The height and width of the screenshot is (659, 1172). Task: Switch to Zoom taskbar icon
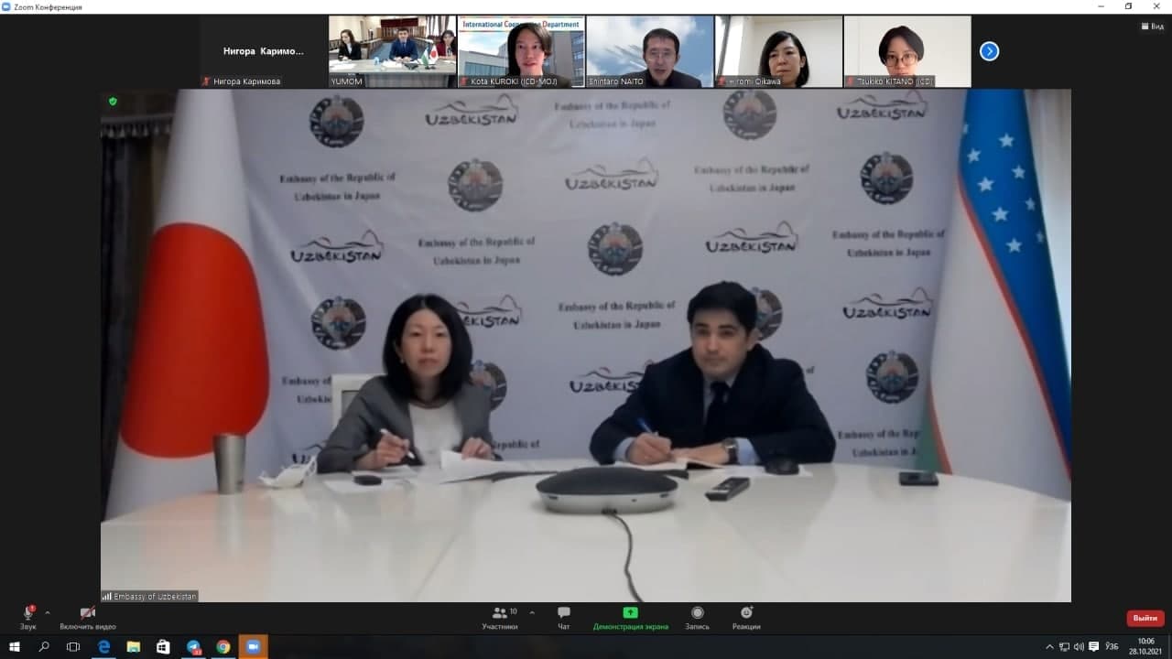[254, 647]
